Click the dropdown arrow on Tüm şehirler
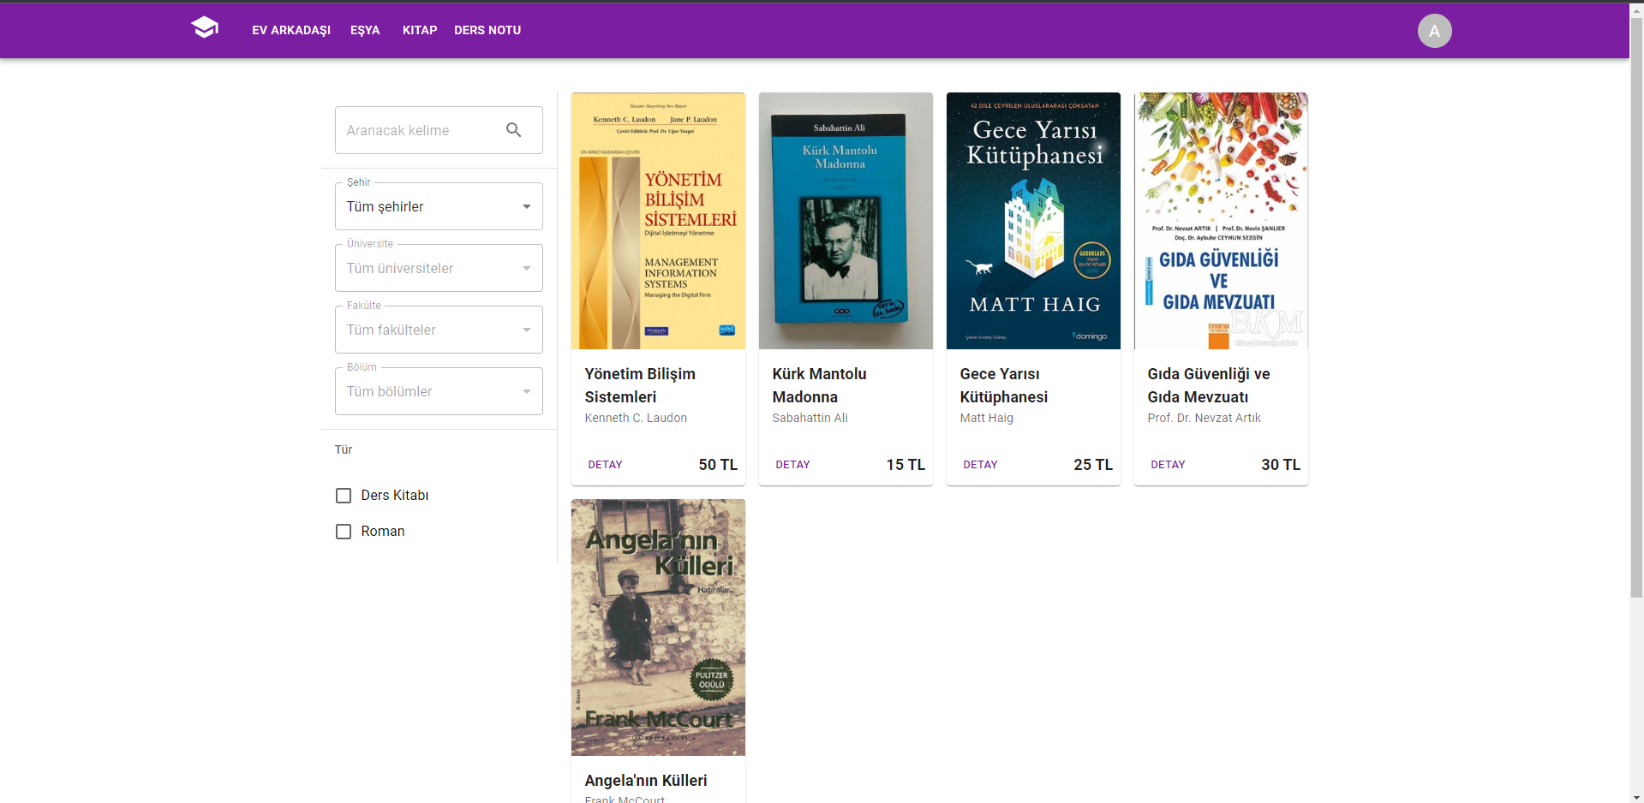The width and height of the screenshot is (1644, 803). [x=526, y=206]
